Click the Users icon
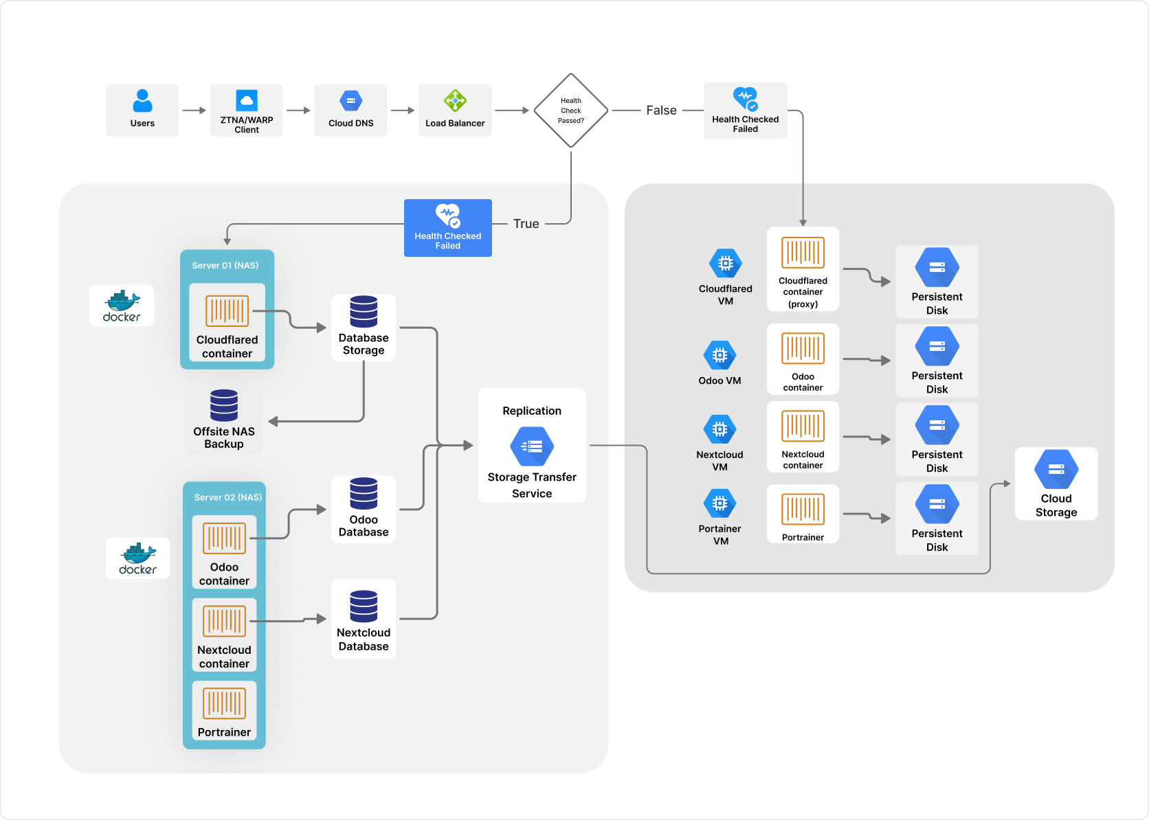The image size is (1149, 820). (142, 101)
